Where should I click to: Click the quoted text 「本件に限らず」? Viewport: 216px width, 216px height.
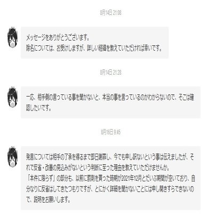click(41, 179)
